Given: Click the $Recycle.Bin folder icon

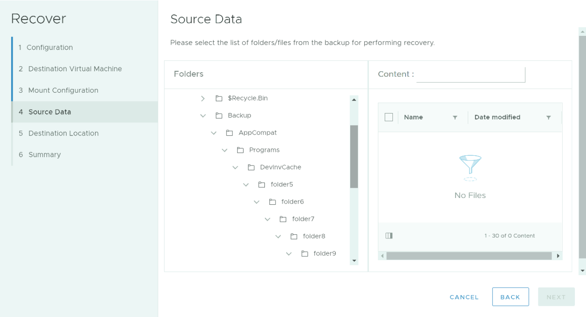Looking at the screenshot, I should [219, 99].
